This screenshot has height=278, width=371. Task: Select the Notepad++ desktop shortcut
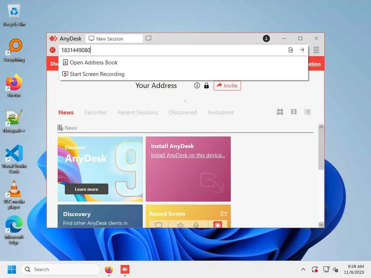coord(14,121)
